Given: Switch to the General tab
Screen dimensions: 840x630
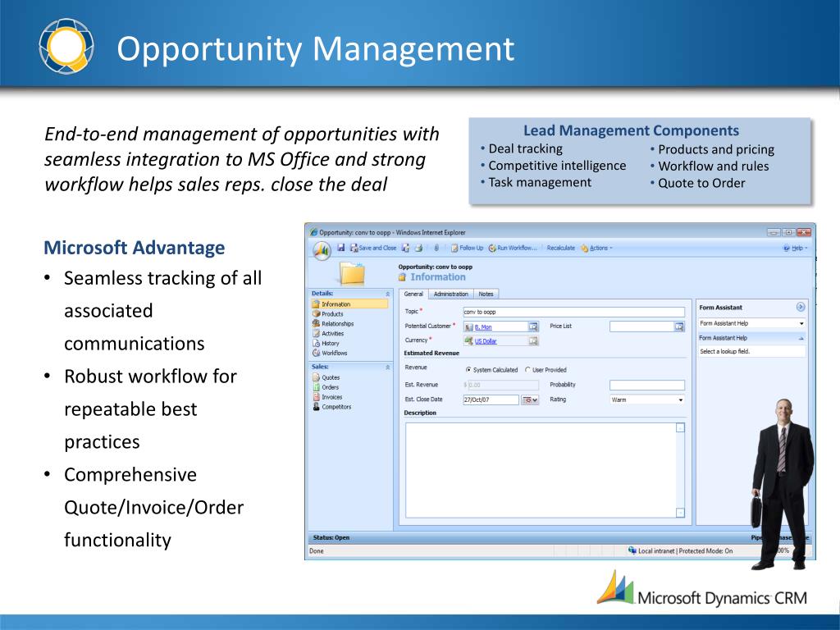Looking at the screenshot, I should [413, 294].
